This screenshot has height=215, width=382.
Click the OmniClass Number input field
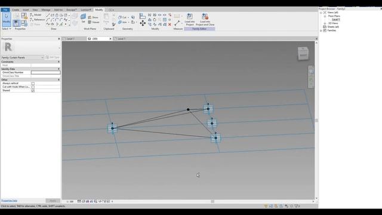pyautogui.click(x=45, y=72)
